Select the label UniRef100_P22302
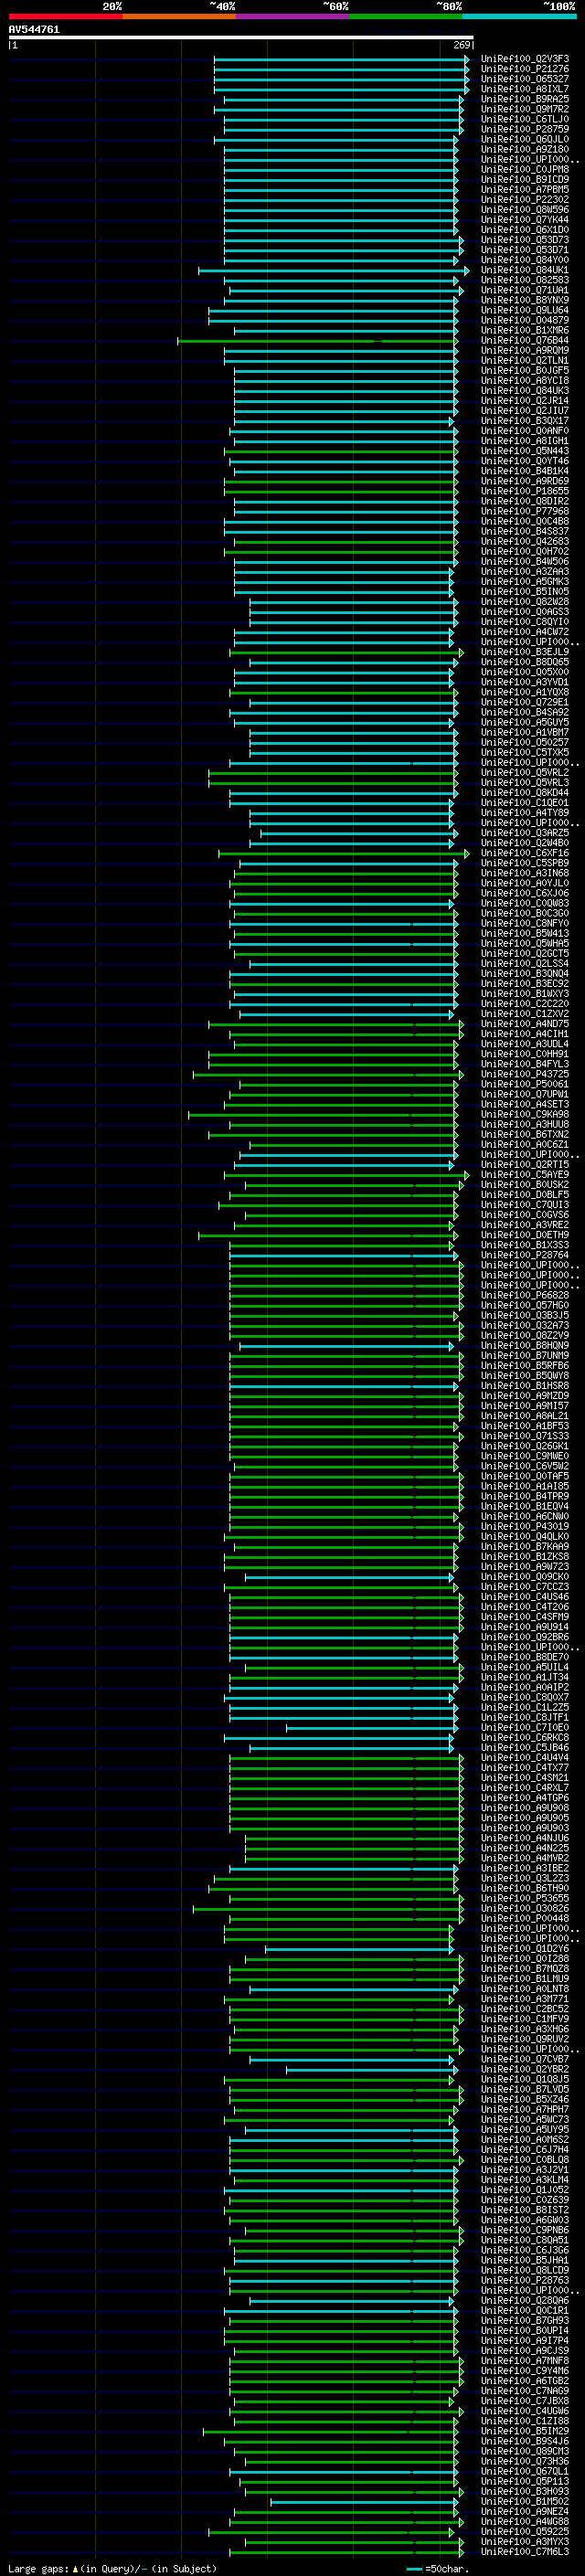The image size is (585, 2576). pyautogui.click(x=525, y=200)
